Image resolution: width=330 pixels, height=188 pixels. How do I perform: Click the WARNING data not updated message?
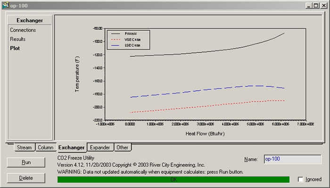(150, 172)
